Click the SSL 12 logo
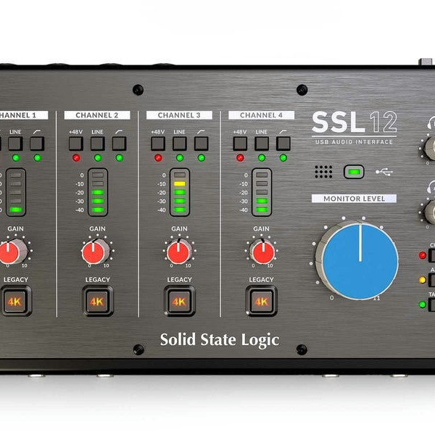The image size is (435, 435). click(355, 122)
